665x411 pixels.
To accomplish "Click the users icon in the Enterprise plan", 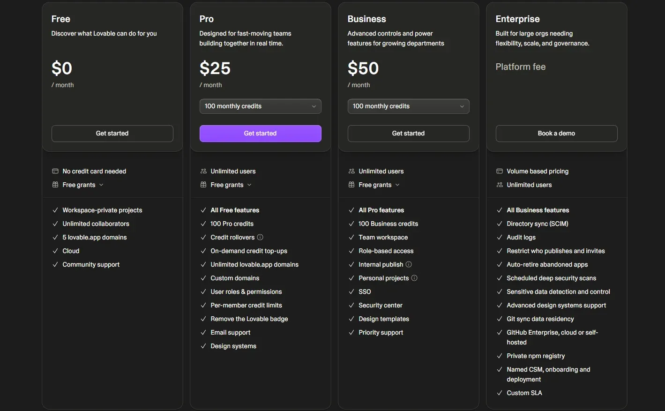I will point(500,185).
